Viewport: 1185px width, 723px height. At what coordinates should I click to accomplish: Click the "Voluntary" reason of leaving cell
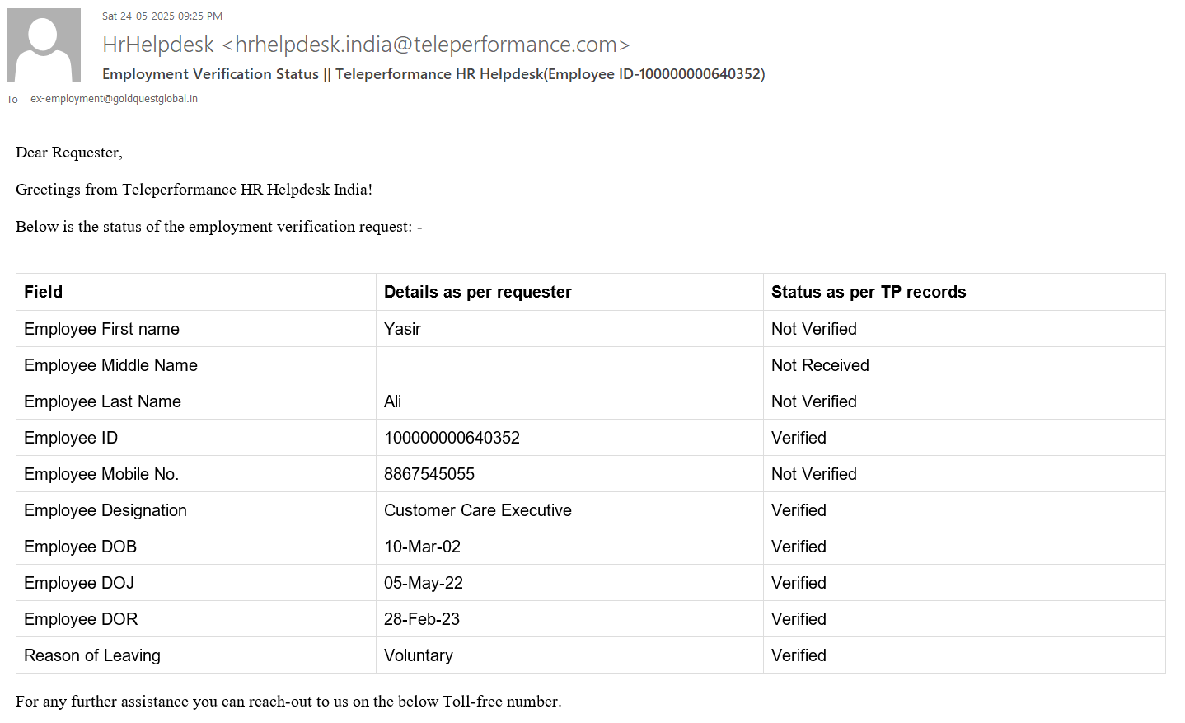[419, 655]
